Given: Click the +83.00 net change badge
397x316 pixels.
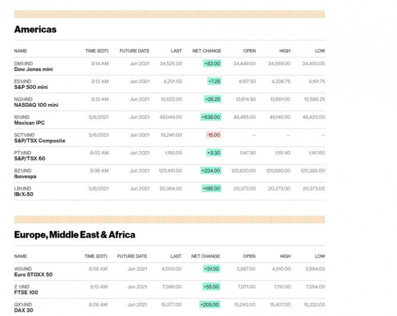Looking at the screenshot, I should pyautogui.click(x=212, y=63).
